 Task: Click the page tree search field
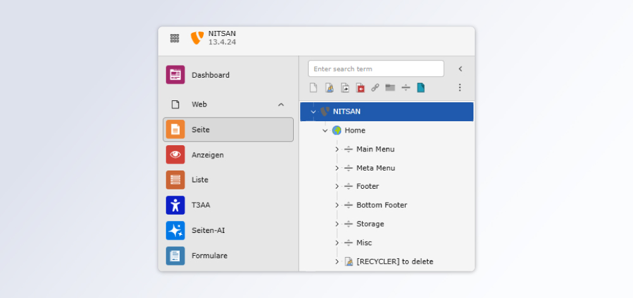pos(376,69)
